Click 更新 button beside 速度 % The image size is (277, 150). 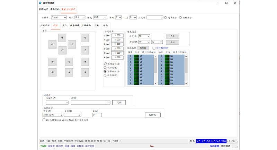coord(172,36)
